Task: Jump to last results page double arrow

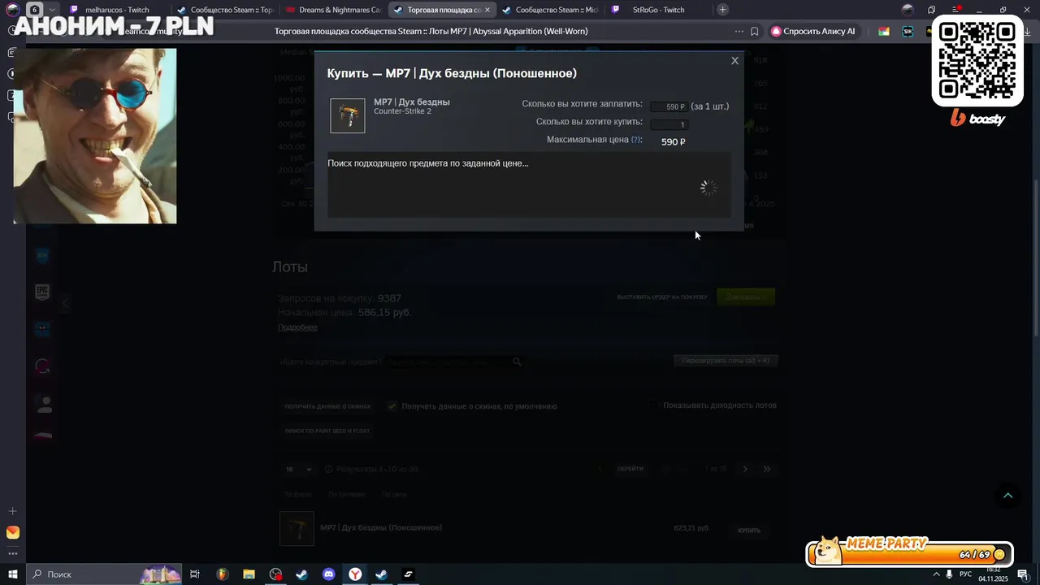Action: [766, 469]
